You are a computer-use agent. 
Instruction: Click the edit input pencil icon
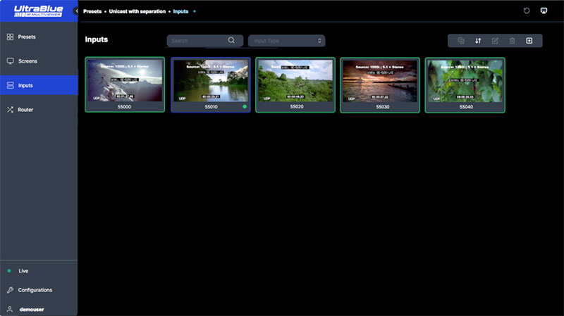coord(495,41)
